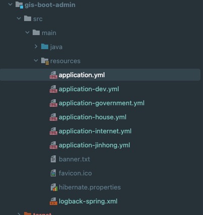Collapse the main folder chevron
This screenshot has height=215, width=203.
pos(28,33)
